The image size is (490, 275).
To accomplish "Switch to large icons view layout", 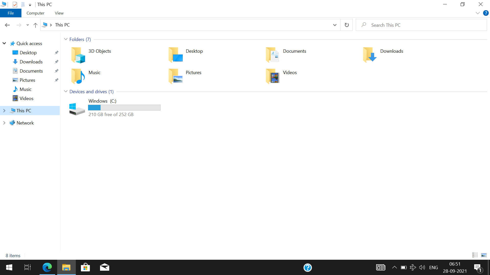I will (x=484, y=255).
